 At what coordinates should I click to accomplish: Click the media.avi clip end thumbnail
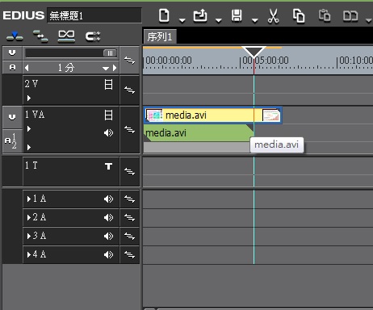tap(271, 115)
